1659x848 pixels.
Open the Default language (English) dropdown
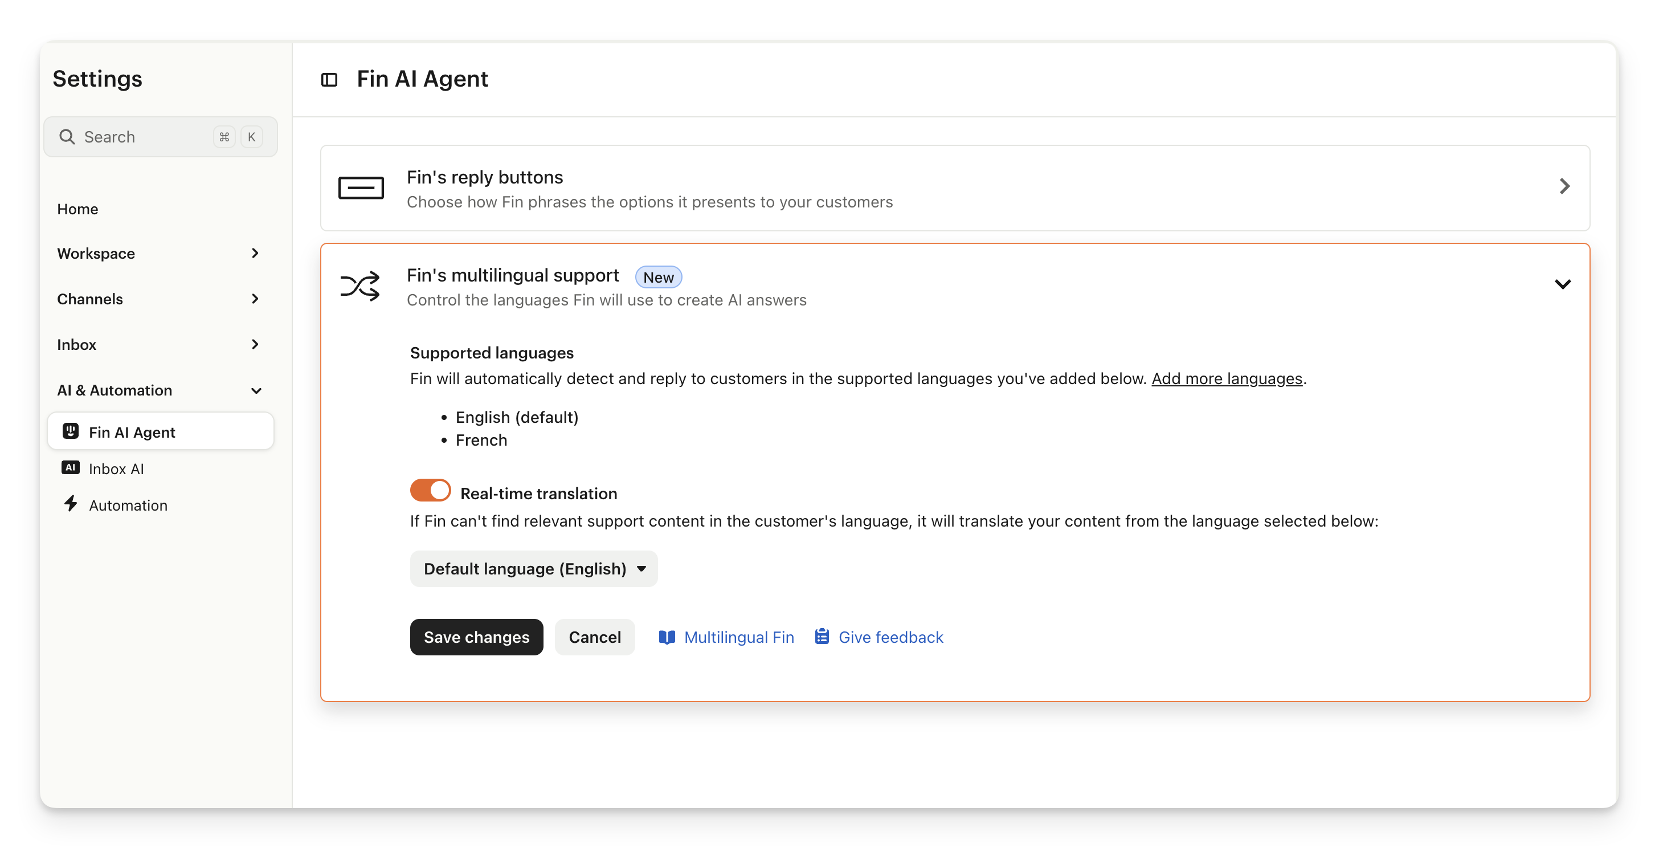click(533, 569)
